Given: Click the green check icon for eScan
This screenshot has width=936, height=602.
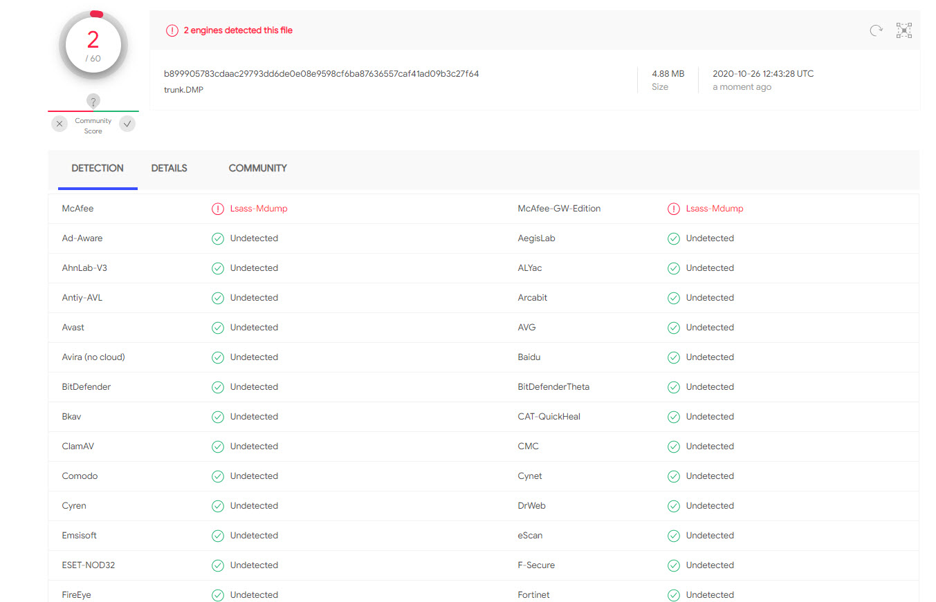Looking at the screenshot, I should pos(674,536).
